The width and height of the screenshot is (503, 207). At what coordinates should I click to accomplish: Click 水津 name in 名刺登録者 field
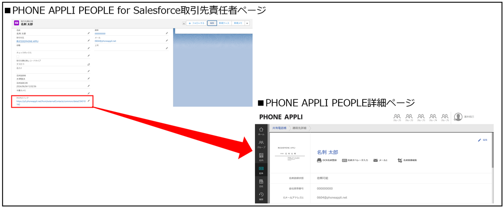pos(21,78)
